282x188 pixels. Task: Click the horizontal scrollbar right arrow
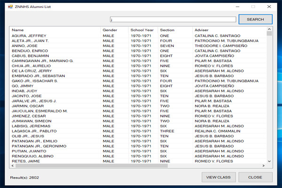[264, 166]
